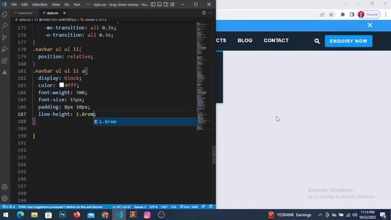Toggle secondary side bar layout icon in title bar
The image size is (391, 220).
coord(166,4)
